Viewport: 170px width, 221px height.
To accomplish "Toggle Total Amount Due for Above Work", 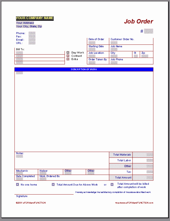I will point(53,185).
